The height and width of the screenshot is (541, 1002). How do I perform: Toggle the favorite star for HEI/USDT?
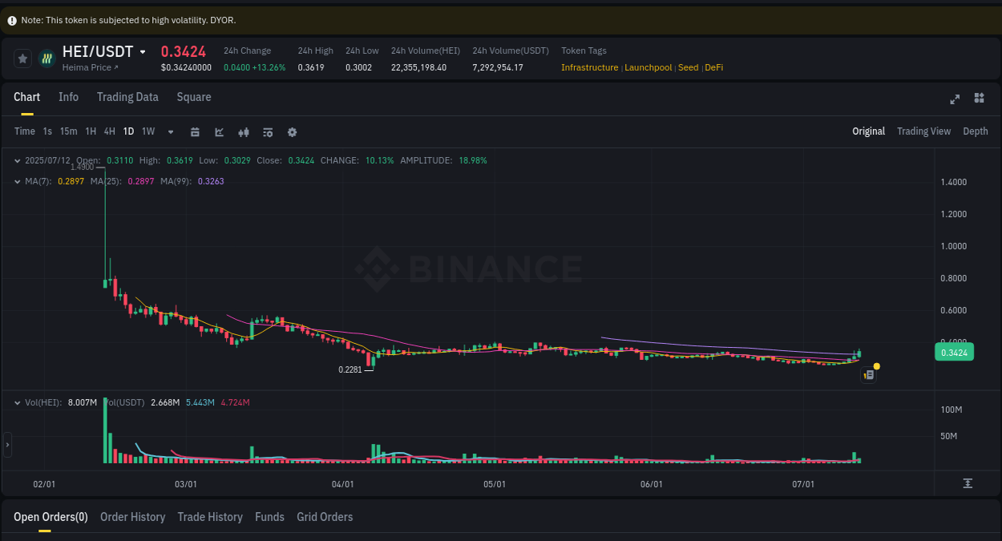pos(22,58)
